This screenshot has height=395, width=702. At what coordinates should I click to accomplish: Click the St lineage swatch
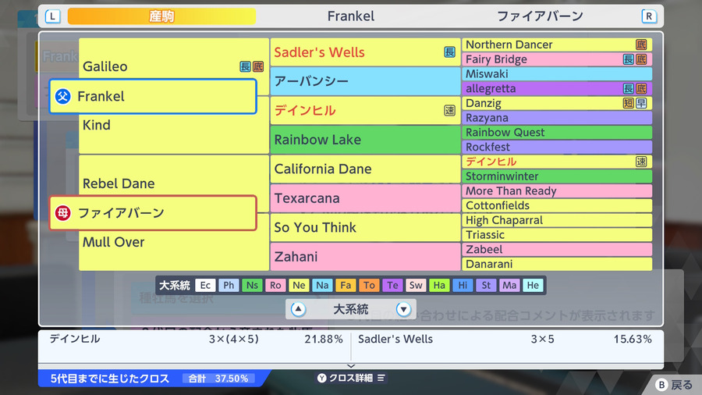[x=486, y=285]
